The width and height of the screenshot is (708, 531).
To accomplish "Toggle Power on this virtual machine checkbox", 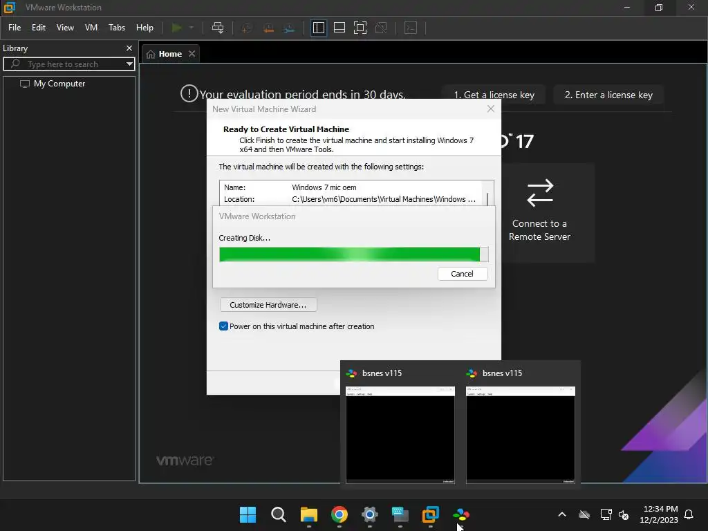I will pos(223,326).
